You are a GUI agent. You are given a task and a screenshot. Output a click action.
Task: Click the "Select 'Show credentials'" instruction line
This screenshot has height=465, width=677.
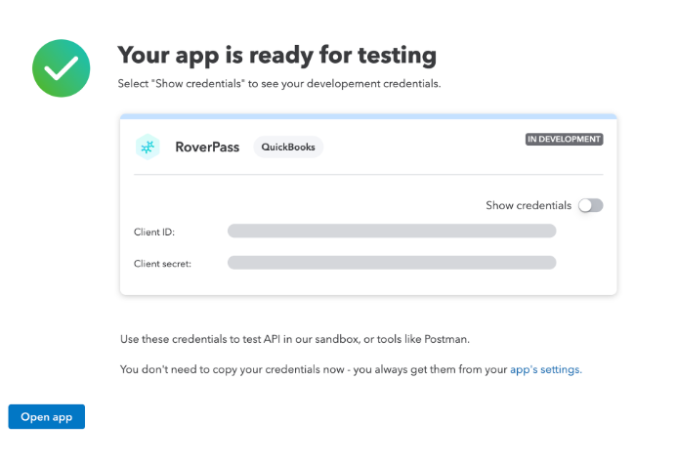point(279,84)
